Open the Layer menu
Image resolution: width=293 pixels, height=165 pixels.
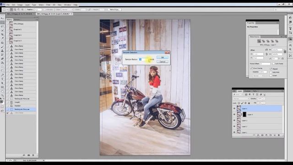tap(27, 5)
